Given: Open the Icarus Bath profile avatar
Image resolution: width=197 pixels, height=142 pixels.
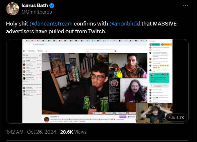Looking at the screenshot, I should (x=13, y=9).
